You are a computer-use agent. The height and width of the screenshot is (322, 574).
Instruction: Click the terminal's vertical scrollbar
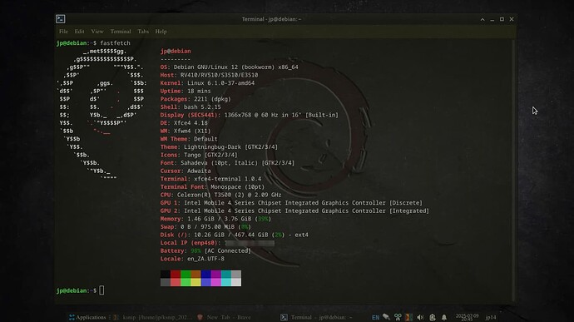click(x=513, y=171)
